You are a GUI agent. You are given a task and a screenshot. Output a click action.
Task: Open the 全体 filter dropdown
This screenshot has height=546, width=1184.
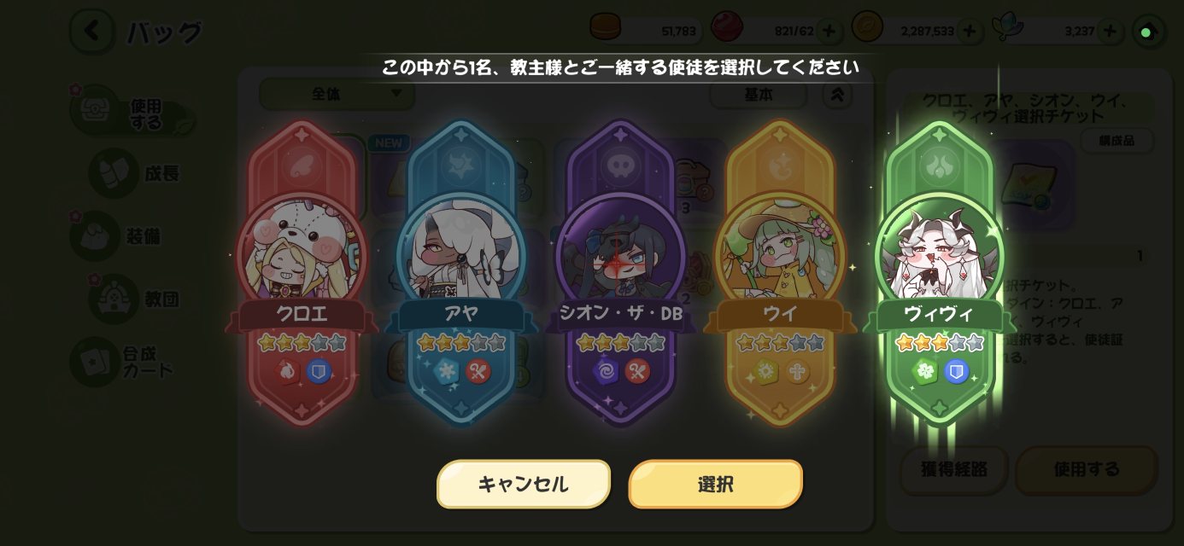click(337, 94)
